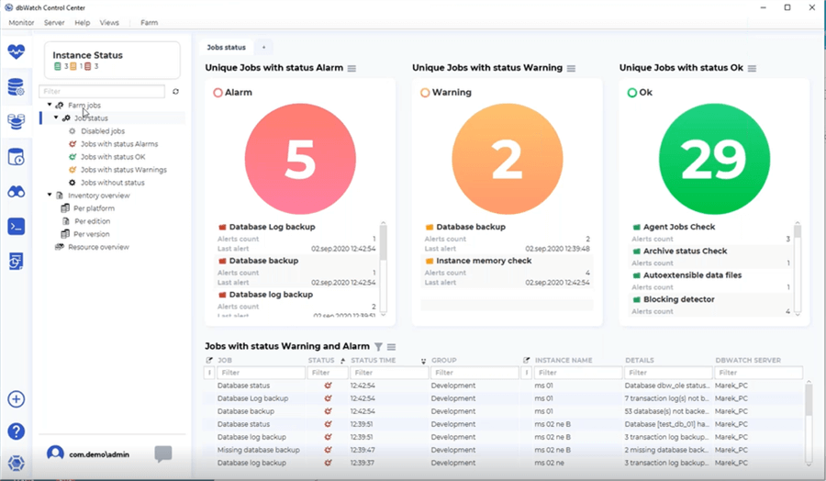This screenshot has width=826, height=481.
Task: Select Archive status Check in Ok list
Action: pos(685,252)
